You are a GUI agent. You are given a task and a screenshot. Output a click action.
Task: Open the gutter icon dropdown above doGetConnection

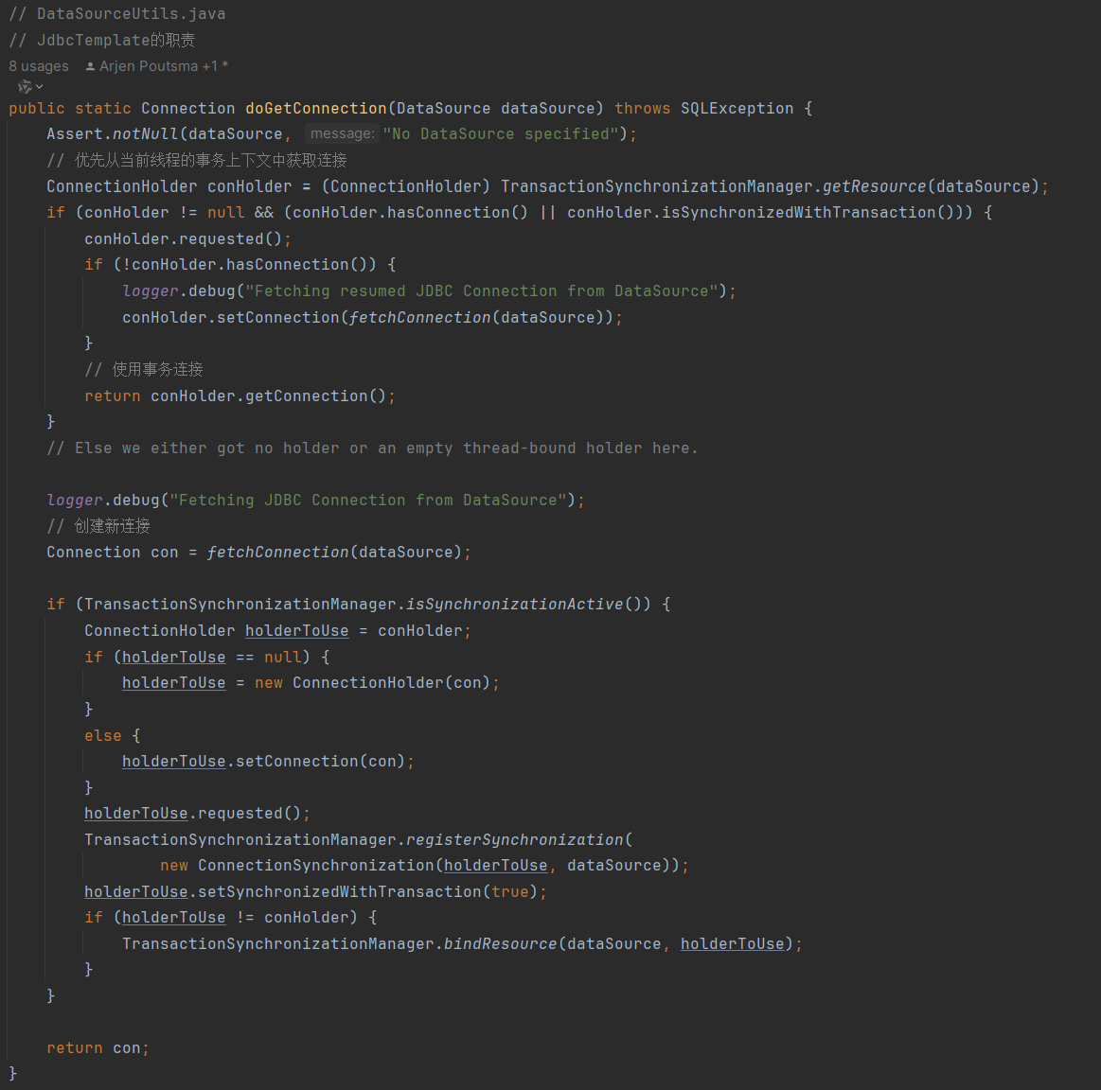tap(30, 86)
